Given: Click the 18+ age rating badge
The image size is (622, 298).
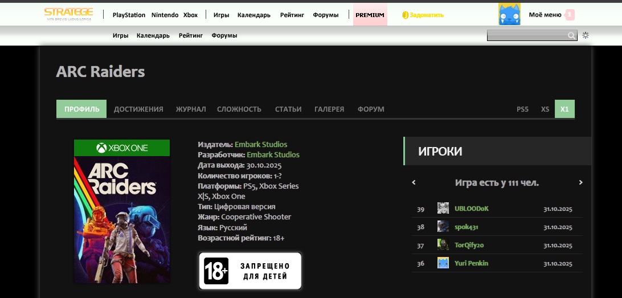Looking at the screenshot, I should tap(250, 271).
